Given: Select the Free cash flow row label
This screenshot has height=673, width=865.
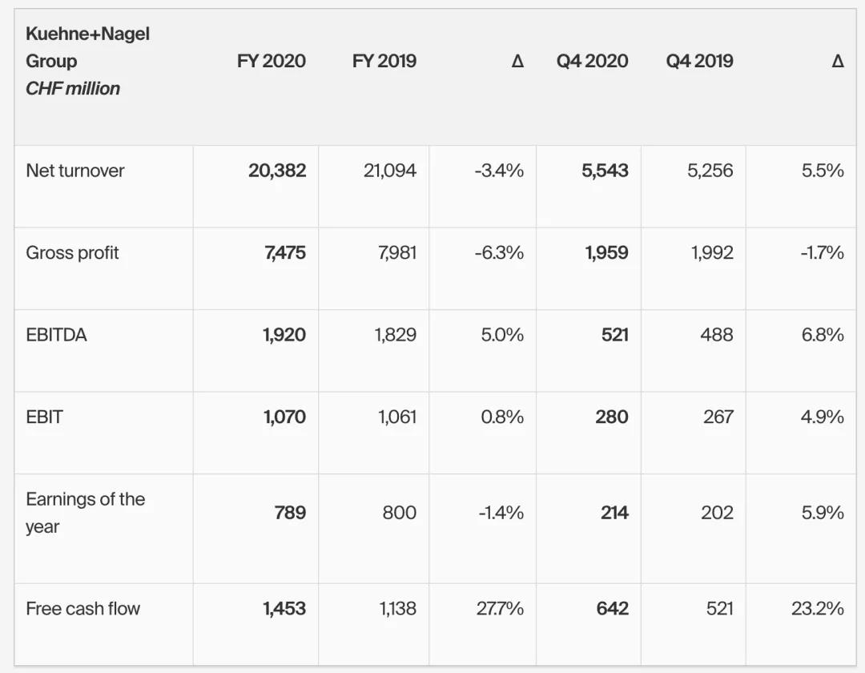Looking at the screenshot, I should (82, 609).
